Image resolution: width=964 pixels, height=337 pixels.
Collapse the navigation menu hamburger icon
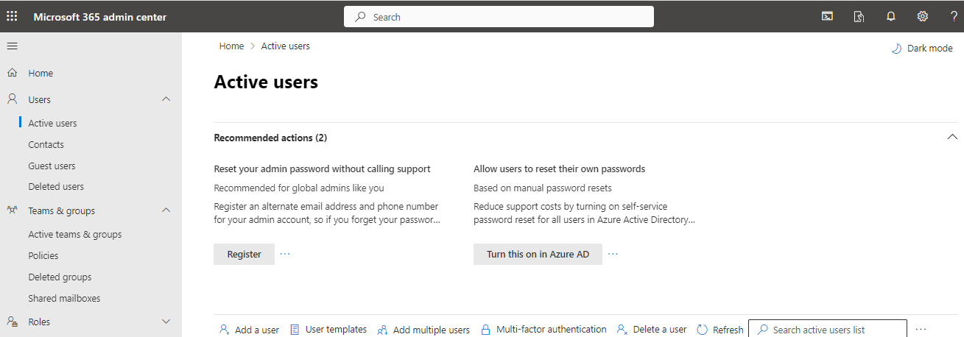[12, 46]
